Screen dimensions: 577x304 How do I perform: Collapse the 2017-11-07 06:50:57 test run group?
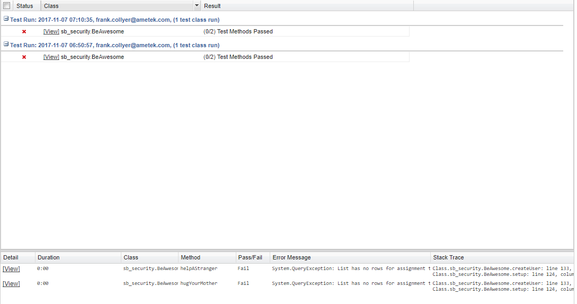(x=6, y=45)
